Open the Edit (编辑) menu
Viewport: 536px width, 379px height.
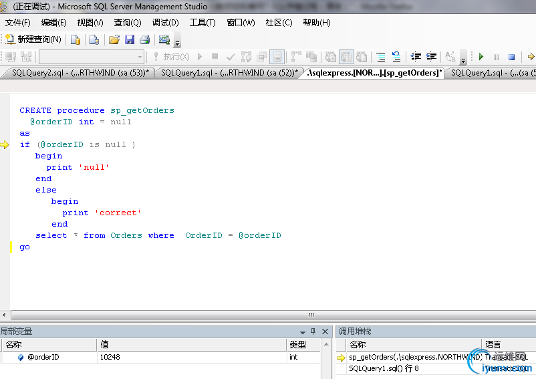tap(53, 23)
